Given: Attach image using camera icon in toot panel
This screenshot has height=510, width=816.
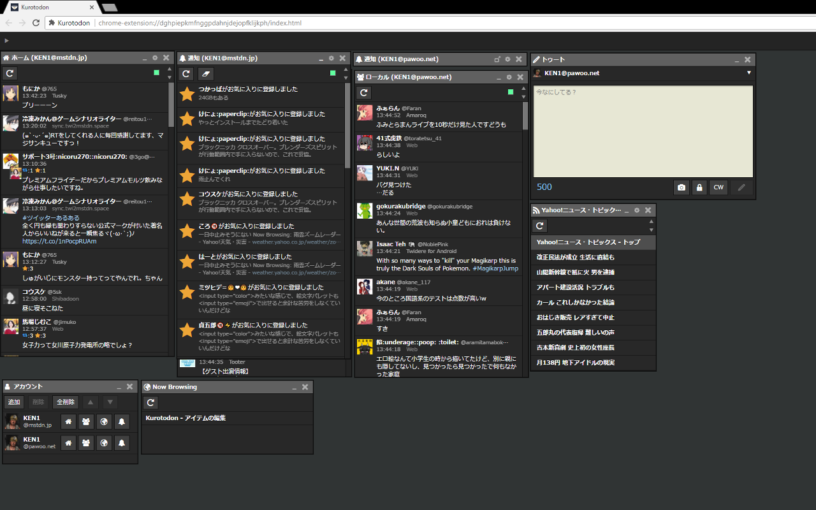Looking at the screenshot, I should [x=681, y=187].
